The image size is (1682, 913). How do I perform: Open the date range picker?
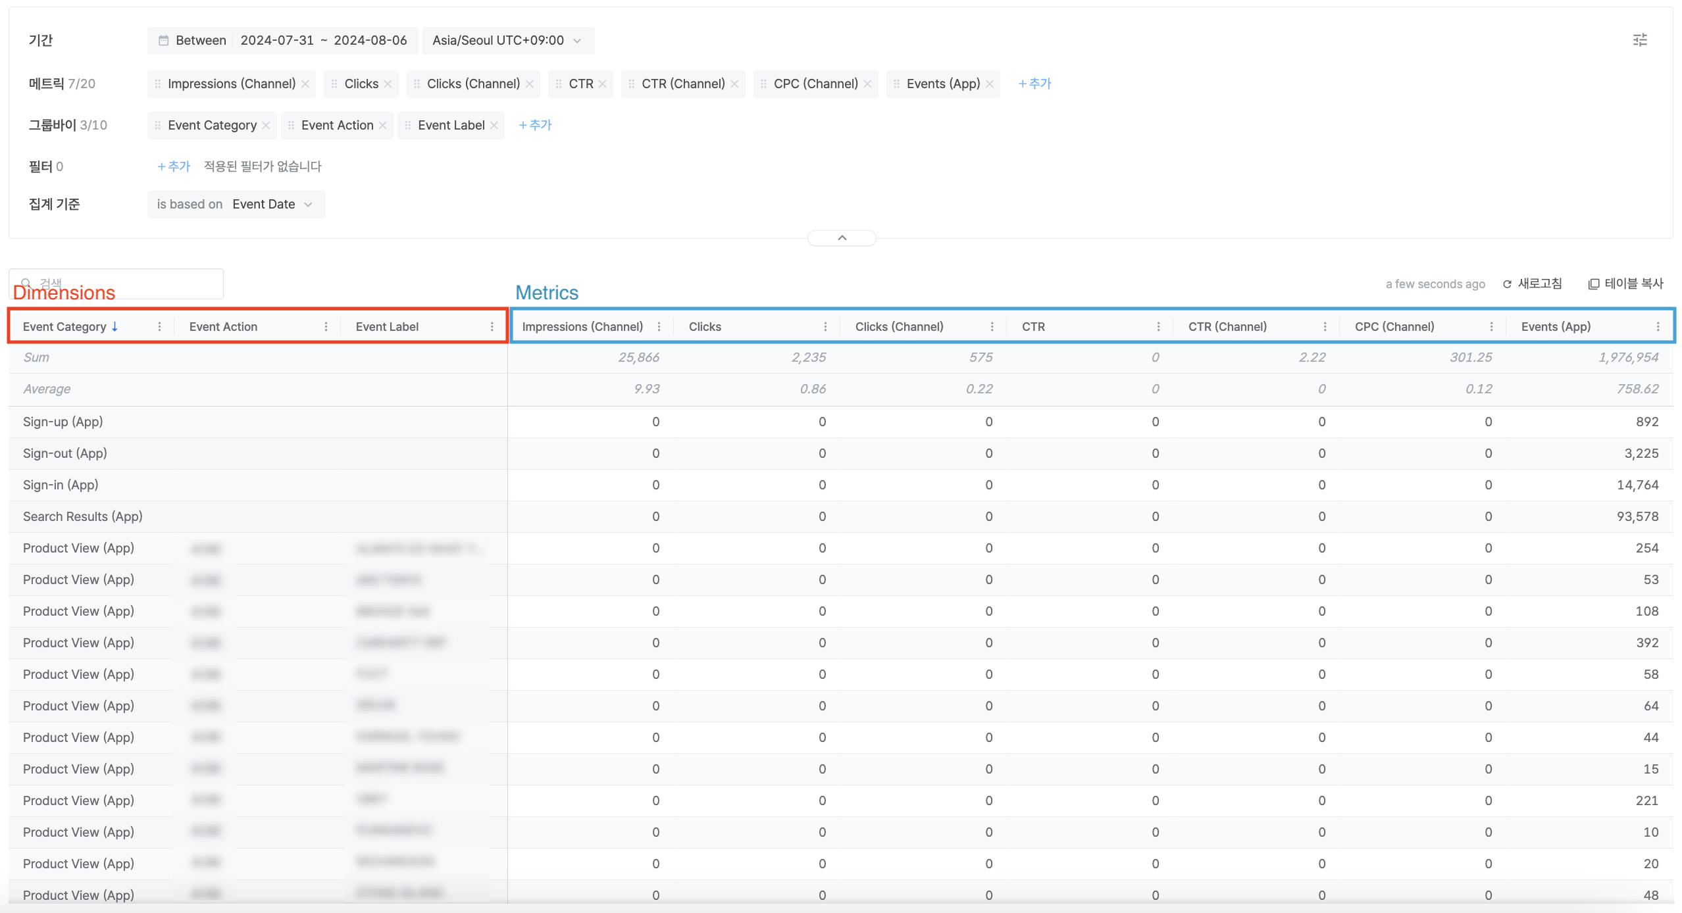(283, 41)
